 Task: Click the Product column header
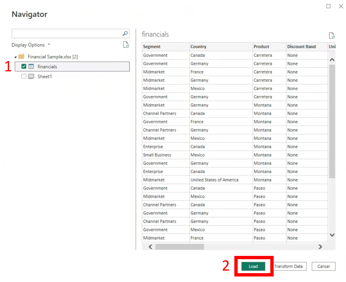[x=270, y=47]
